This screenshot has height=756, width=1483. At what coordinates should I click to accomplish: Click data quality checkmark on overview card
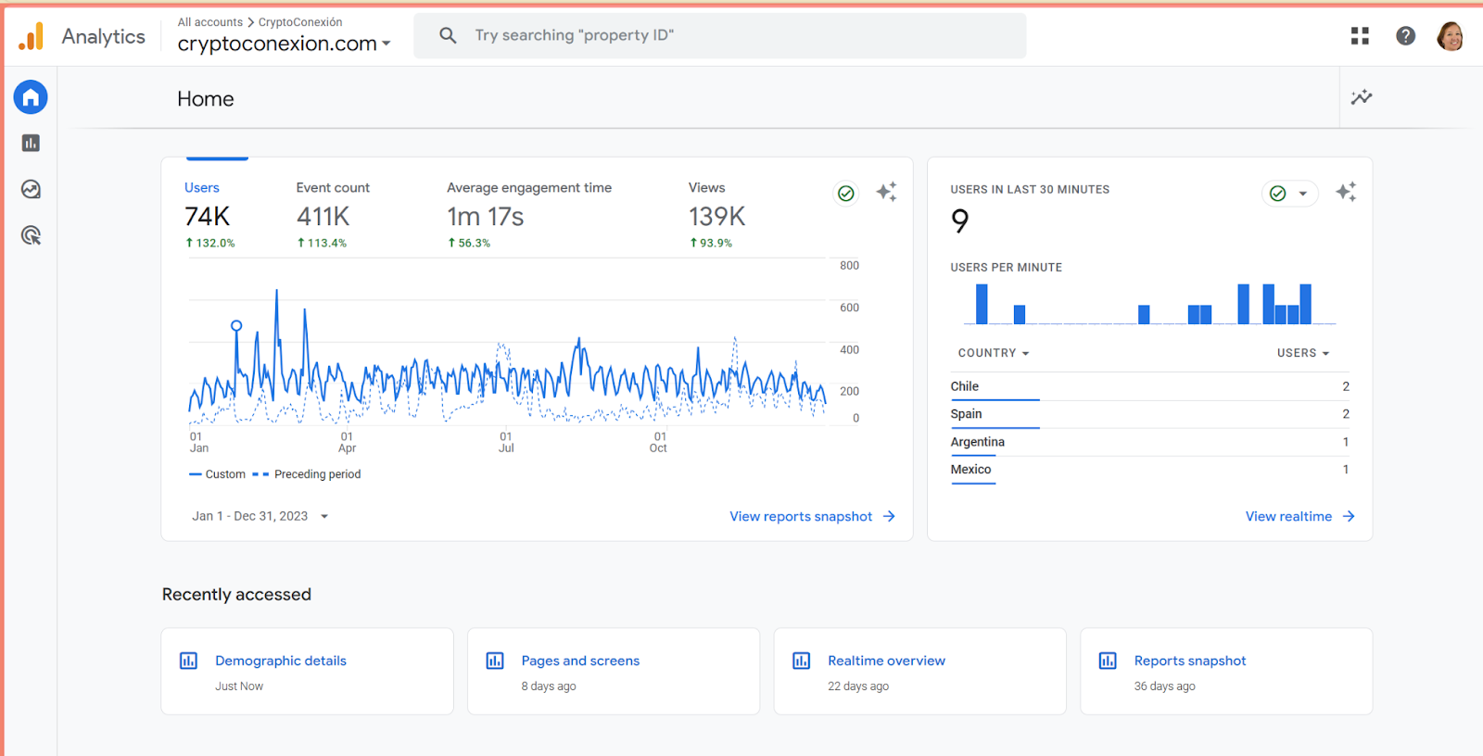click(x=846, y=193)
